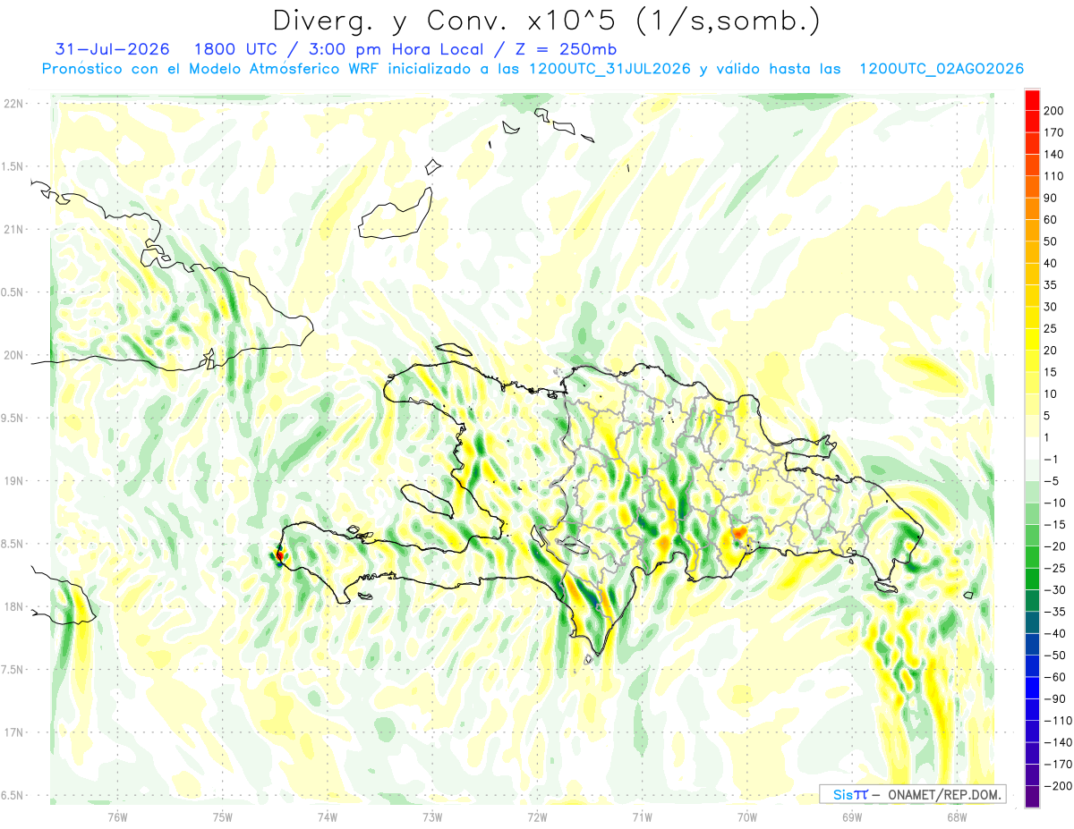Click the 19N latitude label
This screenshot has height=829, width=1074.
(x=13, y=481)
